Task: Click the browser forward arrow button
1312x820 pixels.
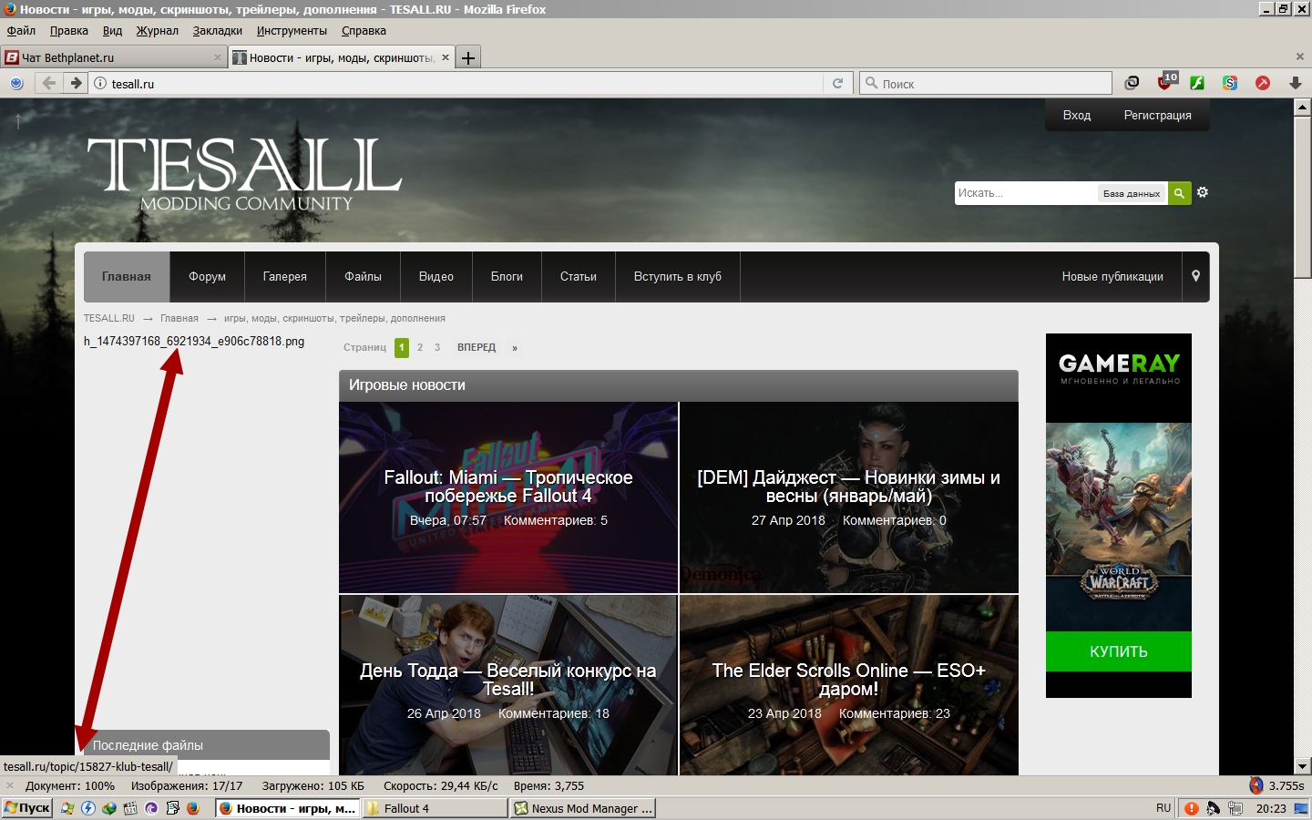Action: [x=76, y=83]
